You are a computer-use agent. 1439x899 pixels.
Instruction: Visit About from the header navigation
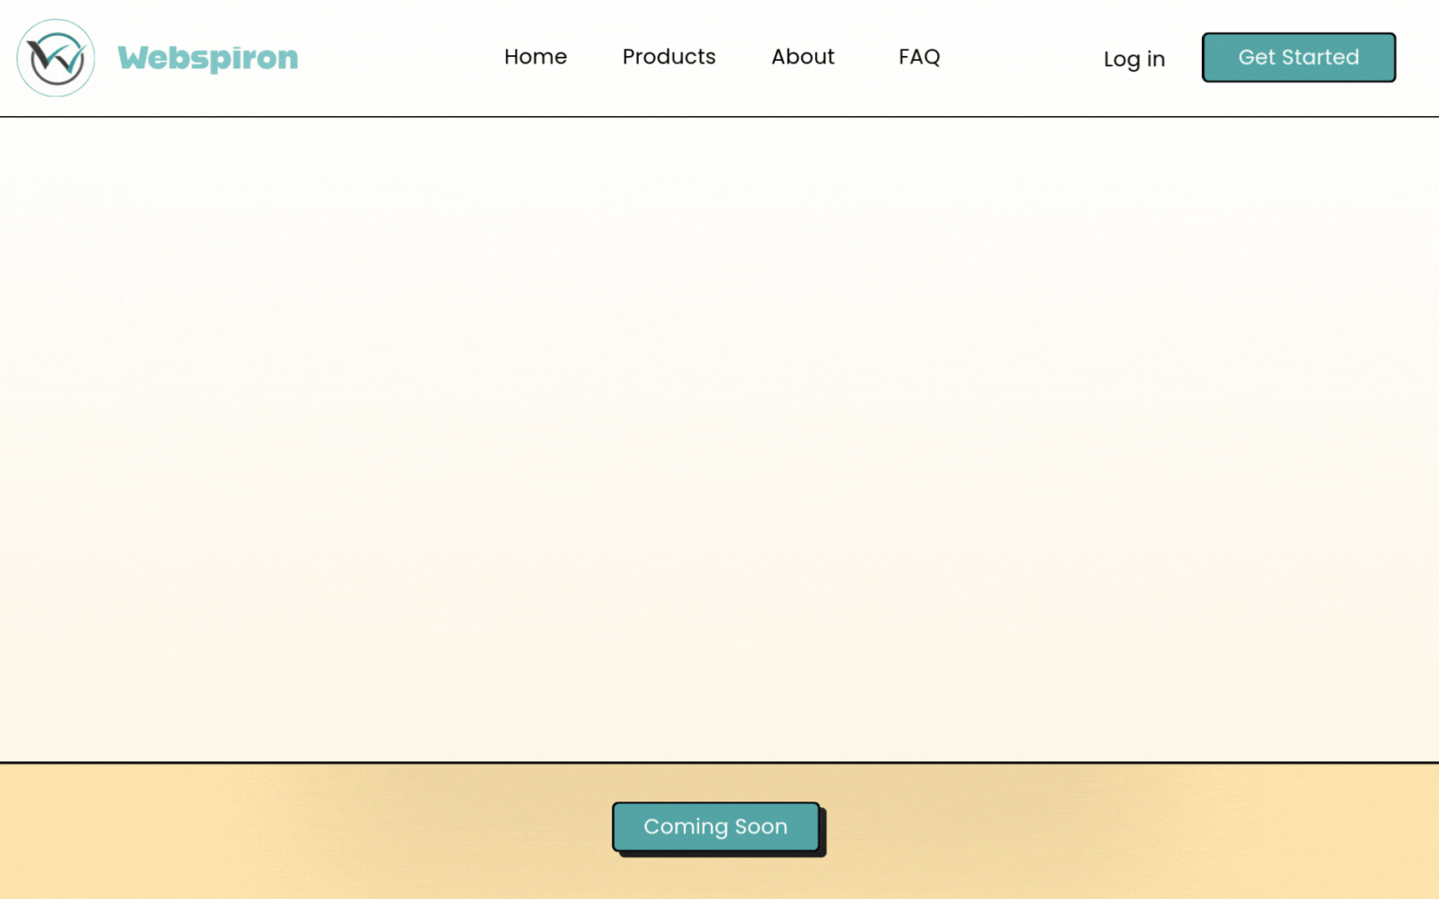(802, 57)
